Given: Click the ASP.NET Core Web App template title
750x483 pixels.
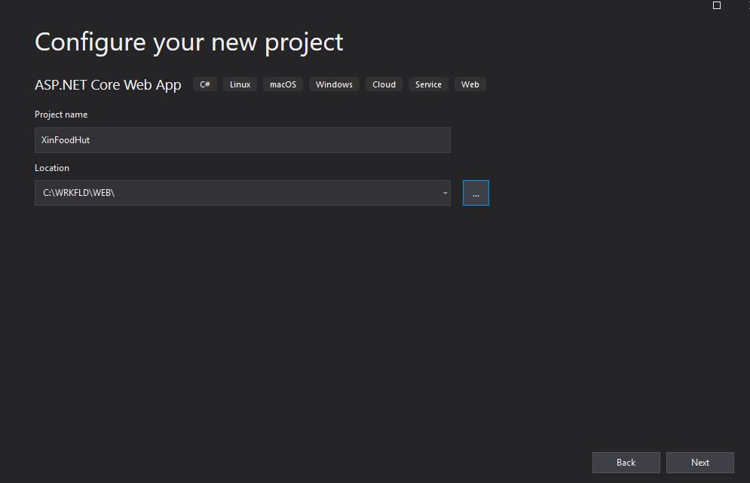Looking at the screenshot, I should pos(108,84).
